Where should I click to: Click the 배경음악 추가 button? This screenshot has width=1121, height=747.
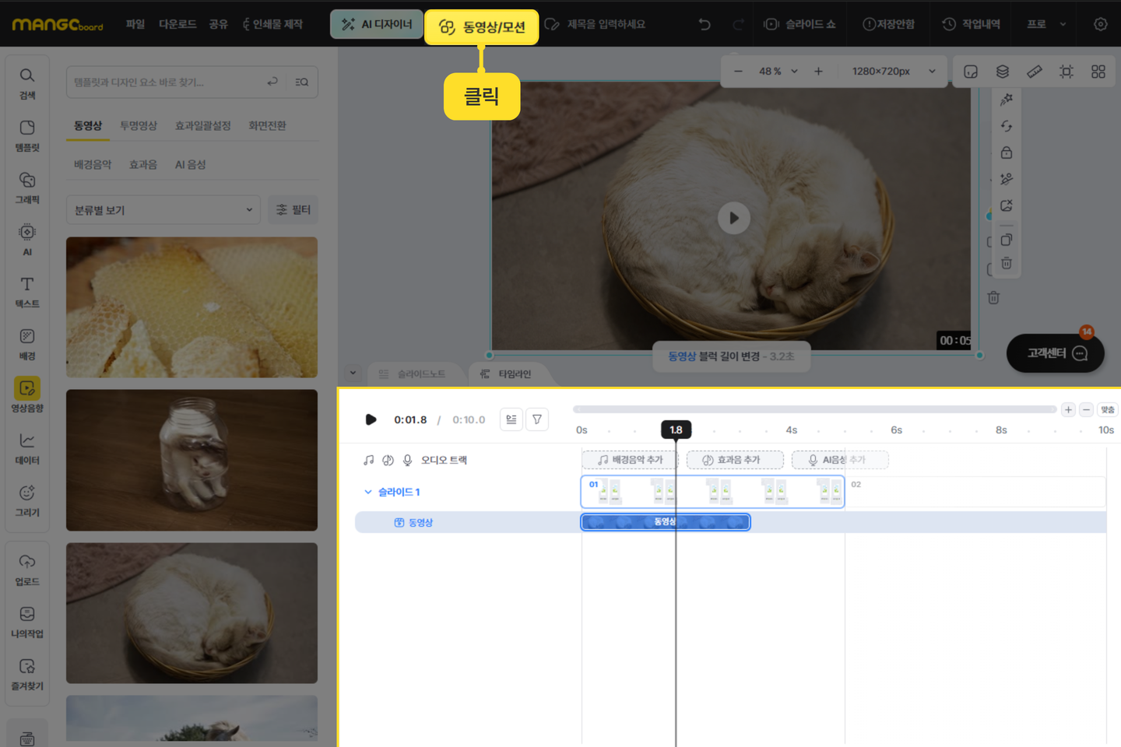(x=630, y=460)
